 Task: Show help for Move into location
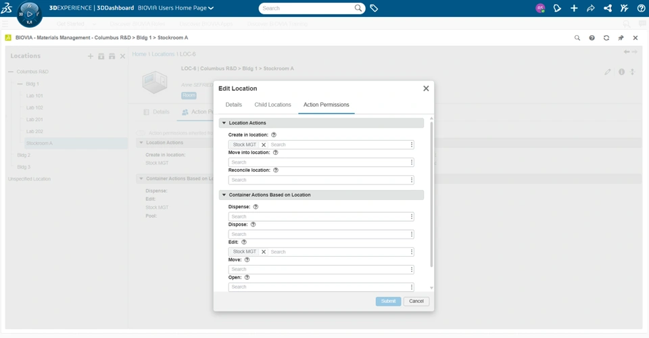276,153
